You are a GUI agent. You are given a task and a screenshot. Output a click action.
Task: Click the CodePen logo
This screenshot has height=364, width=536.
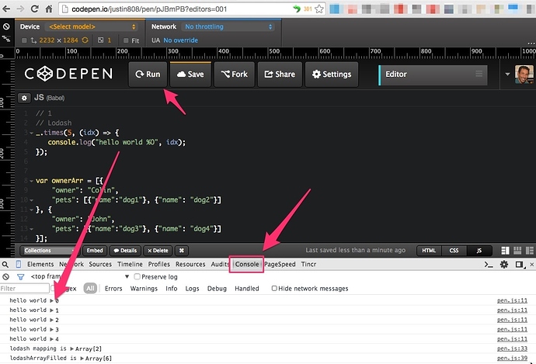[x=68, y=74]
